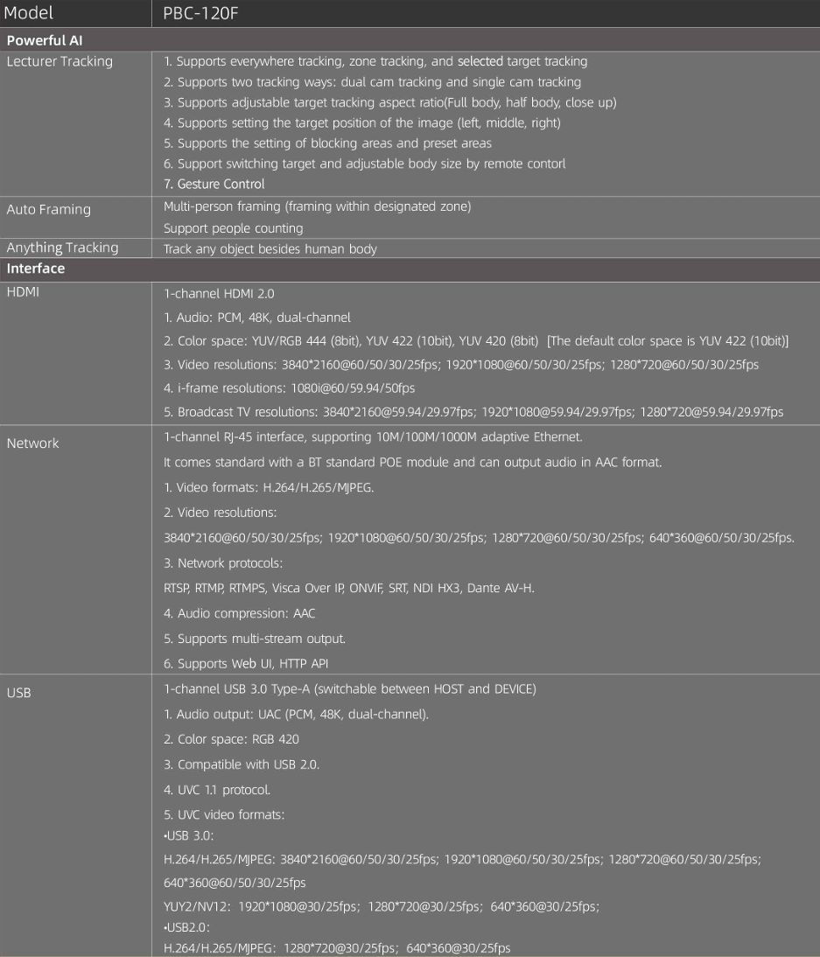820x957 pixels.
Task: Select the UVC 1.1 protocol line
Action: (x=217, y=790)
